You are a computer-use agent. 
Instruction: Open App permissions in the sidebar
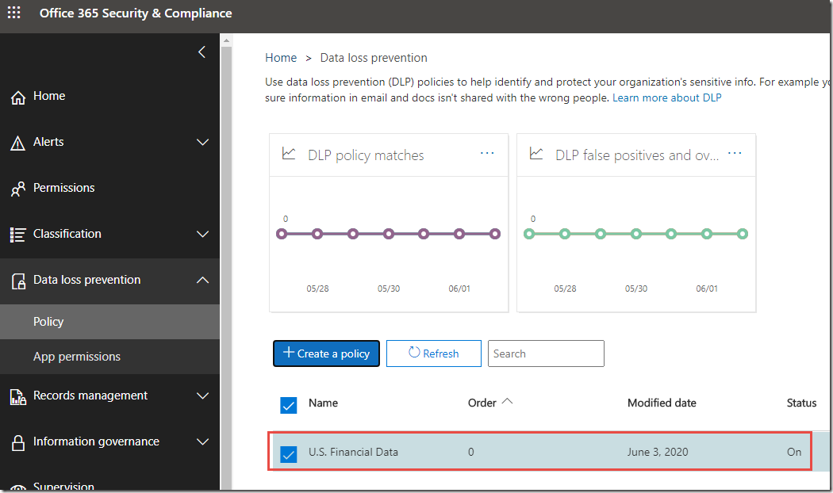tap(77, 357)
